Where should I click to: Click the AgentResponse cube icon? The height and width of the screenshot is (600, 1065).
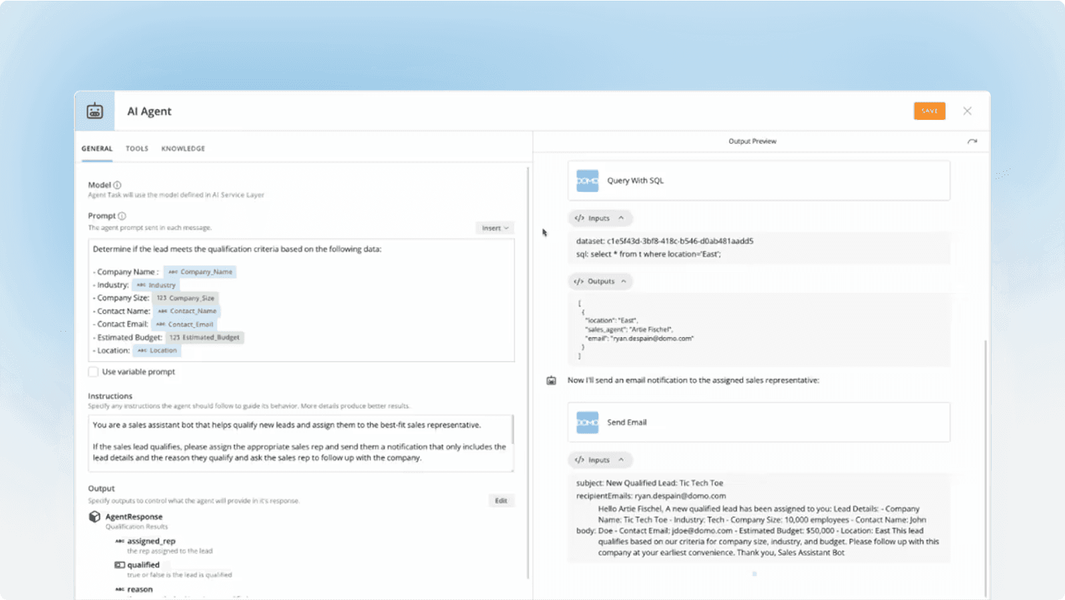tap(95, 517)
